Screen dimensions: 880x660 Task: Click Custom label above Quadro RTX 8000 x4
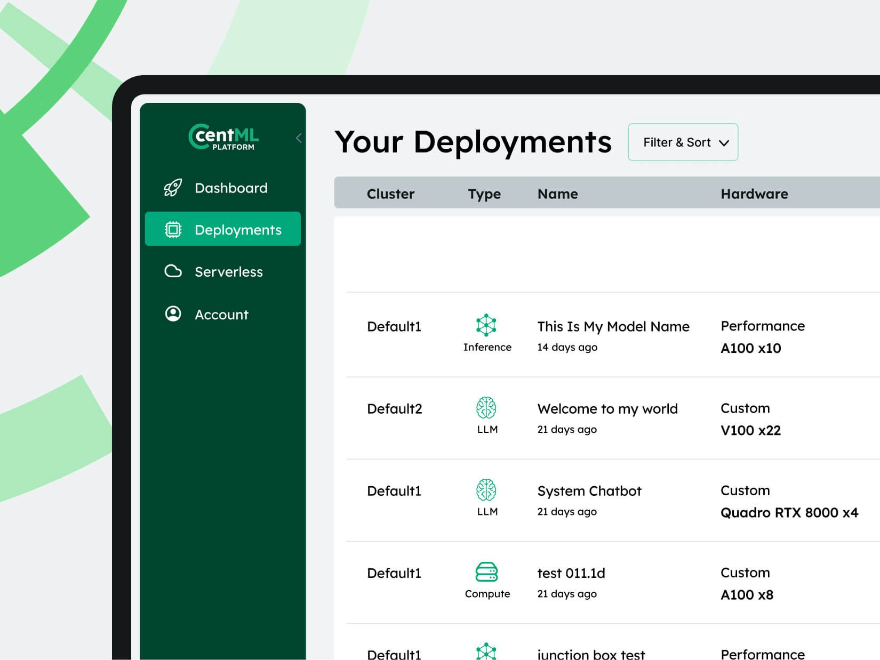[x=745, y=490]
